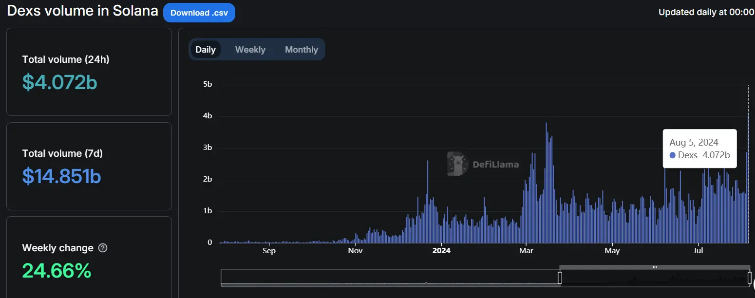Click the grip bar atop the range selector
This screenshot has width=755, height=298.
[x=655, y=267]
